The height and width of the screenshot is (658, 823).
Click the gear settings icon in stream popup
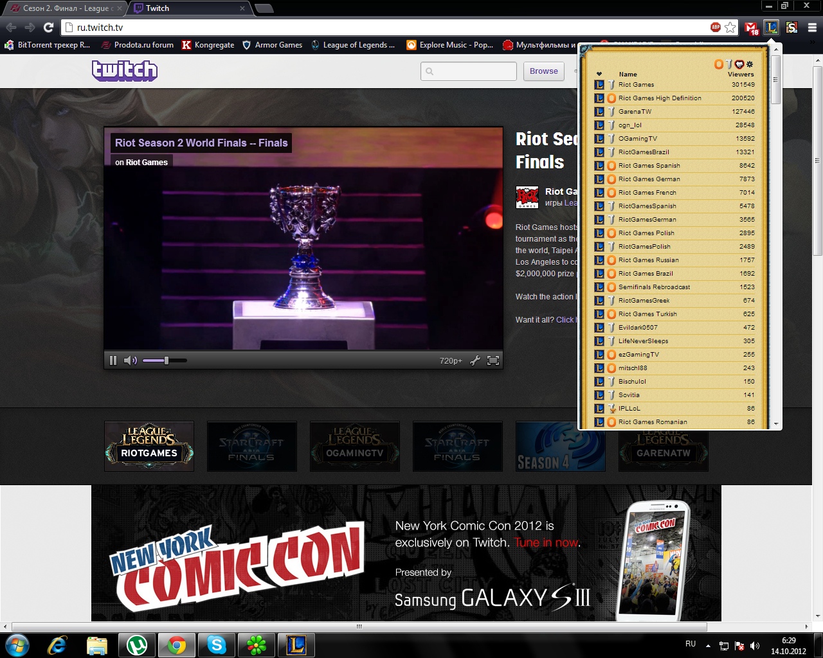(750, 64)
